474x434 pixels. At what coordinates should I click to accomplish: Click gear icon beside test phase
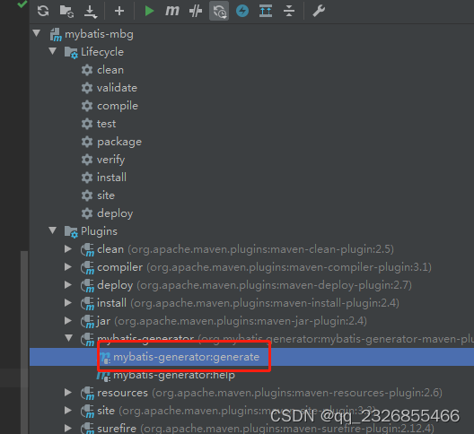(87, 124)
